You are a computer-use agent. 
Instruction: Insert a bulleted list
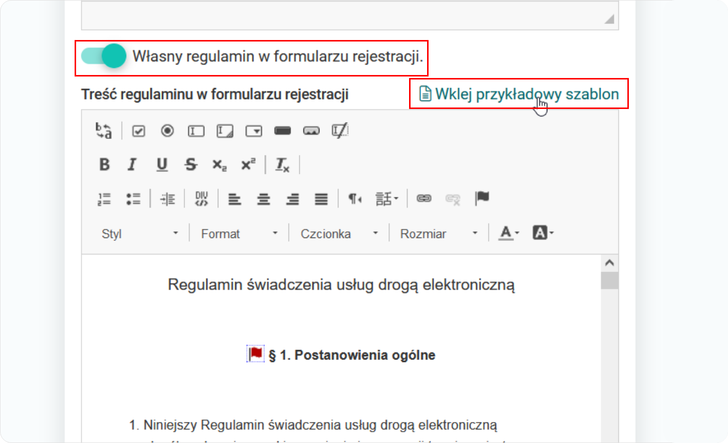tap(133, 199)
